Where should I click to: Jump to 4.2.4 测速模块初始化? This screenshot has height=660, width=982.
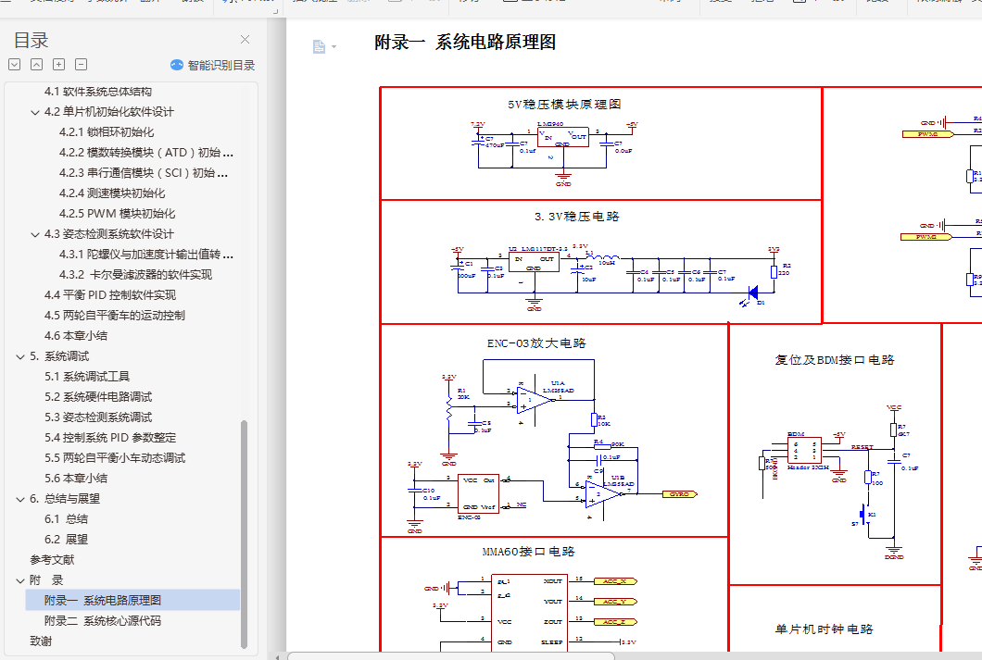click(x=112, y=193)
